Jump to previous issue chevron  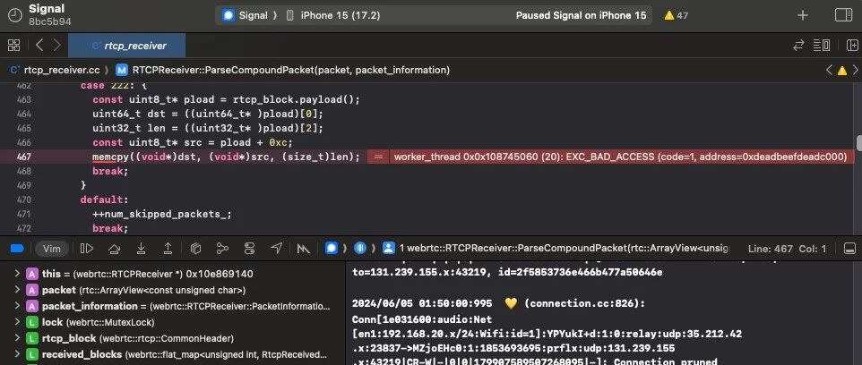click(829, 71)
